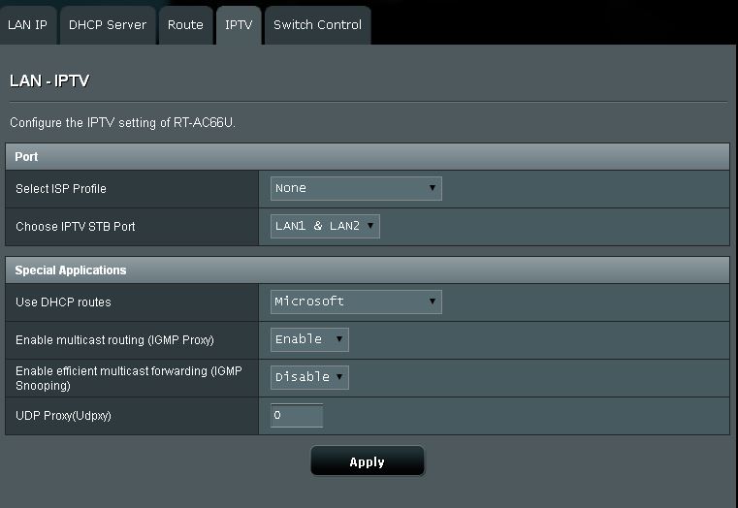
Task: Click the arrow on the Disable selector
Action: 339,377
